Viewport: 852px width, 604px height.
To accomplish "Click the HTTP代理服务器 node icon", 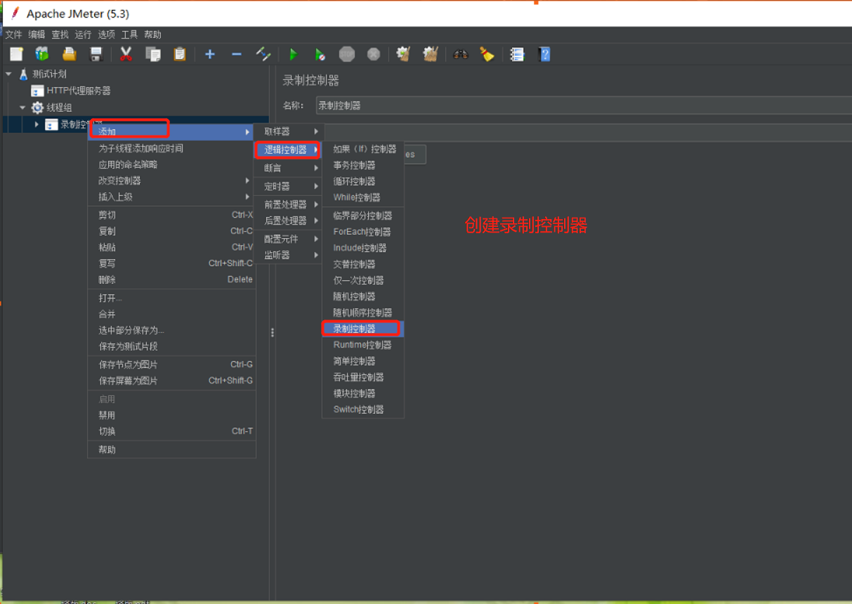I will pos(37,91).
